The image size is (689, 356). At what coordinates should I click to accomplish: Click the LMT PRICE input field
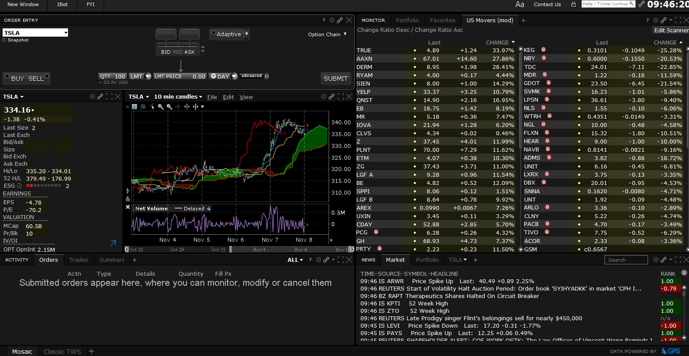click(180, 76)
